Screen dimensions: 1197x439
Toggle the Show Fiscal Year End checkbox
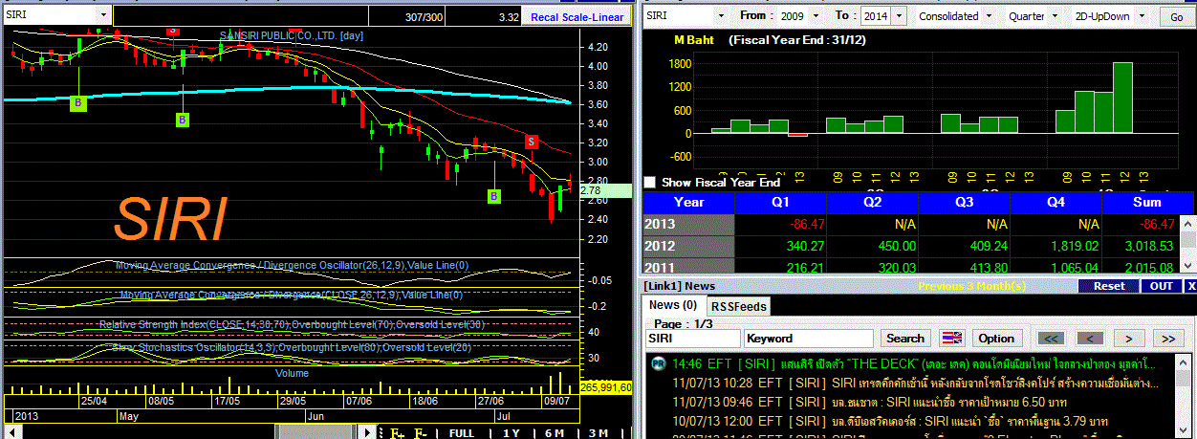650,182
